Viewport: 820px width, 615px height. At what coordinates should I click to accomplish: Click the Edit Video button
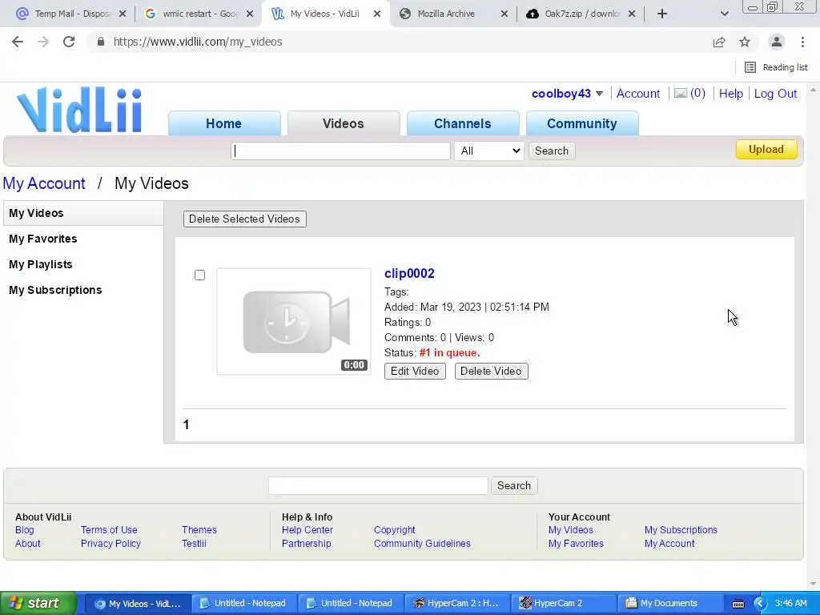click(415, 372)
